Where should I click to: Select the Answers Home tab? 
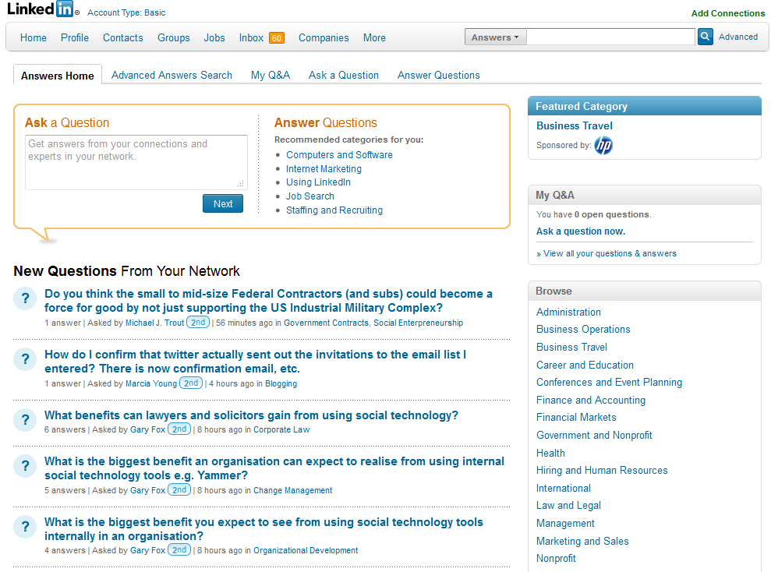(x=58, y=75)
